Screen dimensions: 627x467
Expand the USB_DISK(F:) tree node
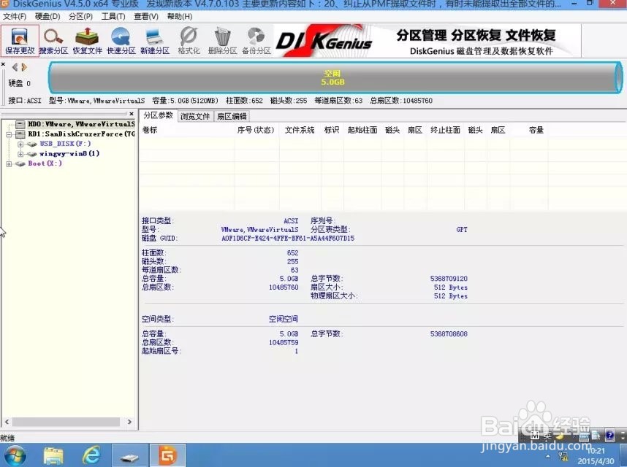(20, 144)
